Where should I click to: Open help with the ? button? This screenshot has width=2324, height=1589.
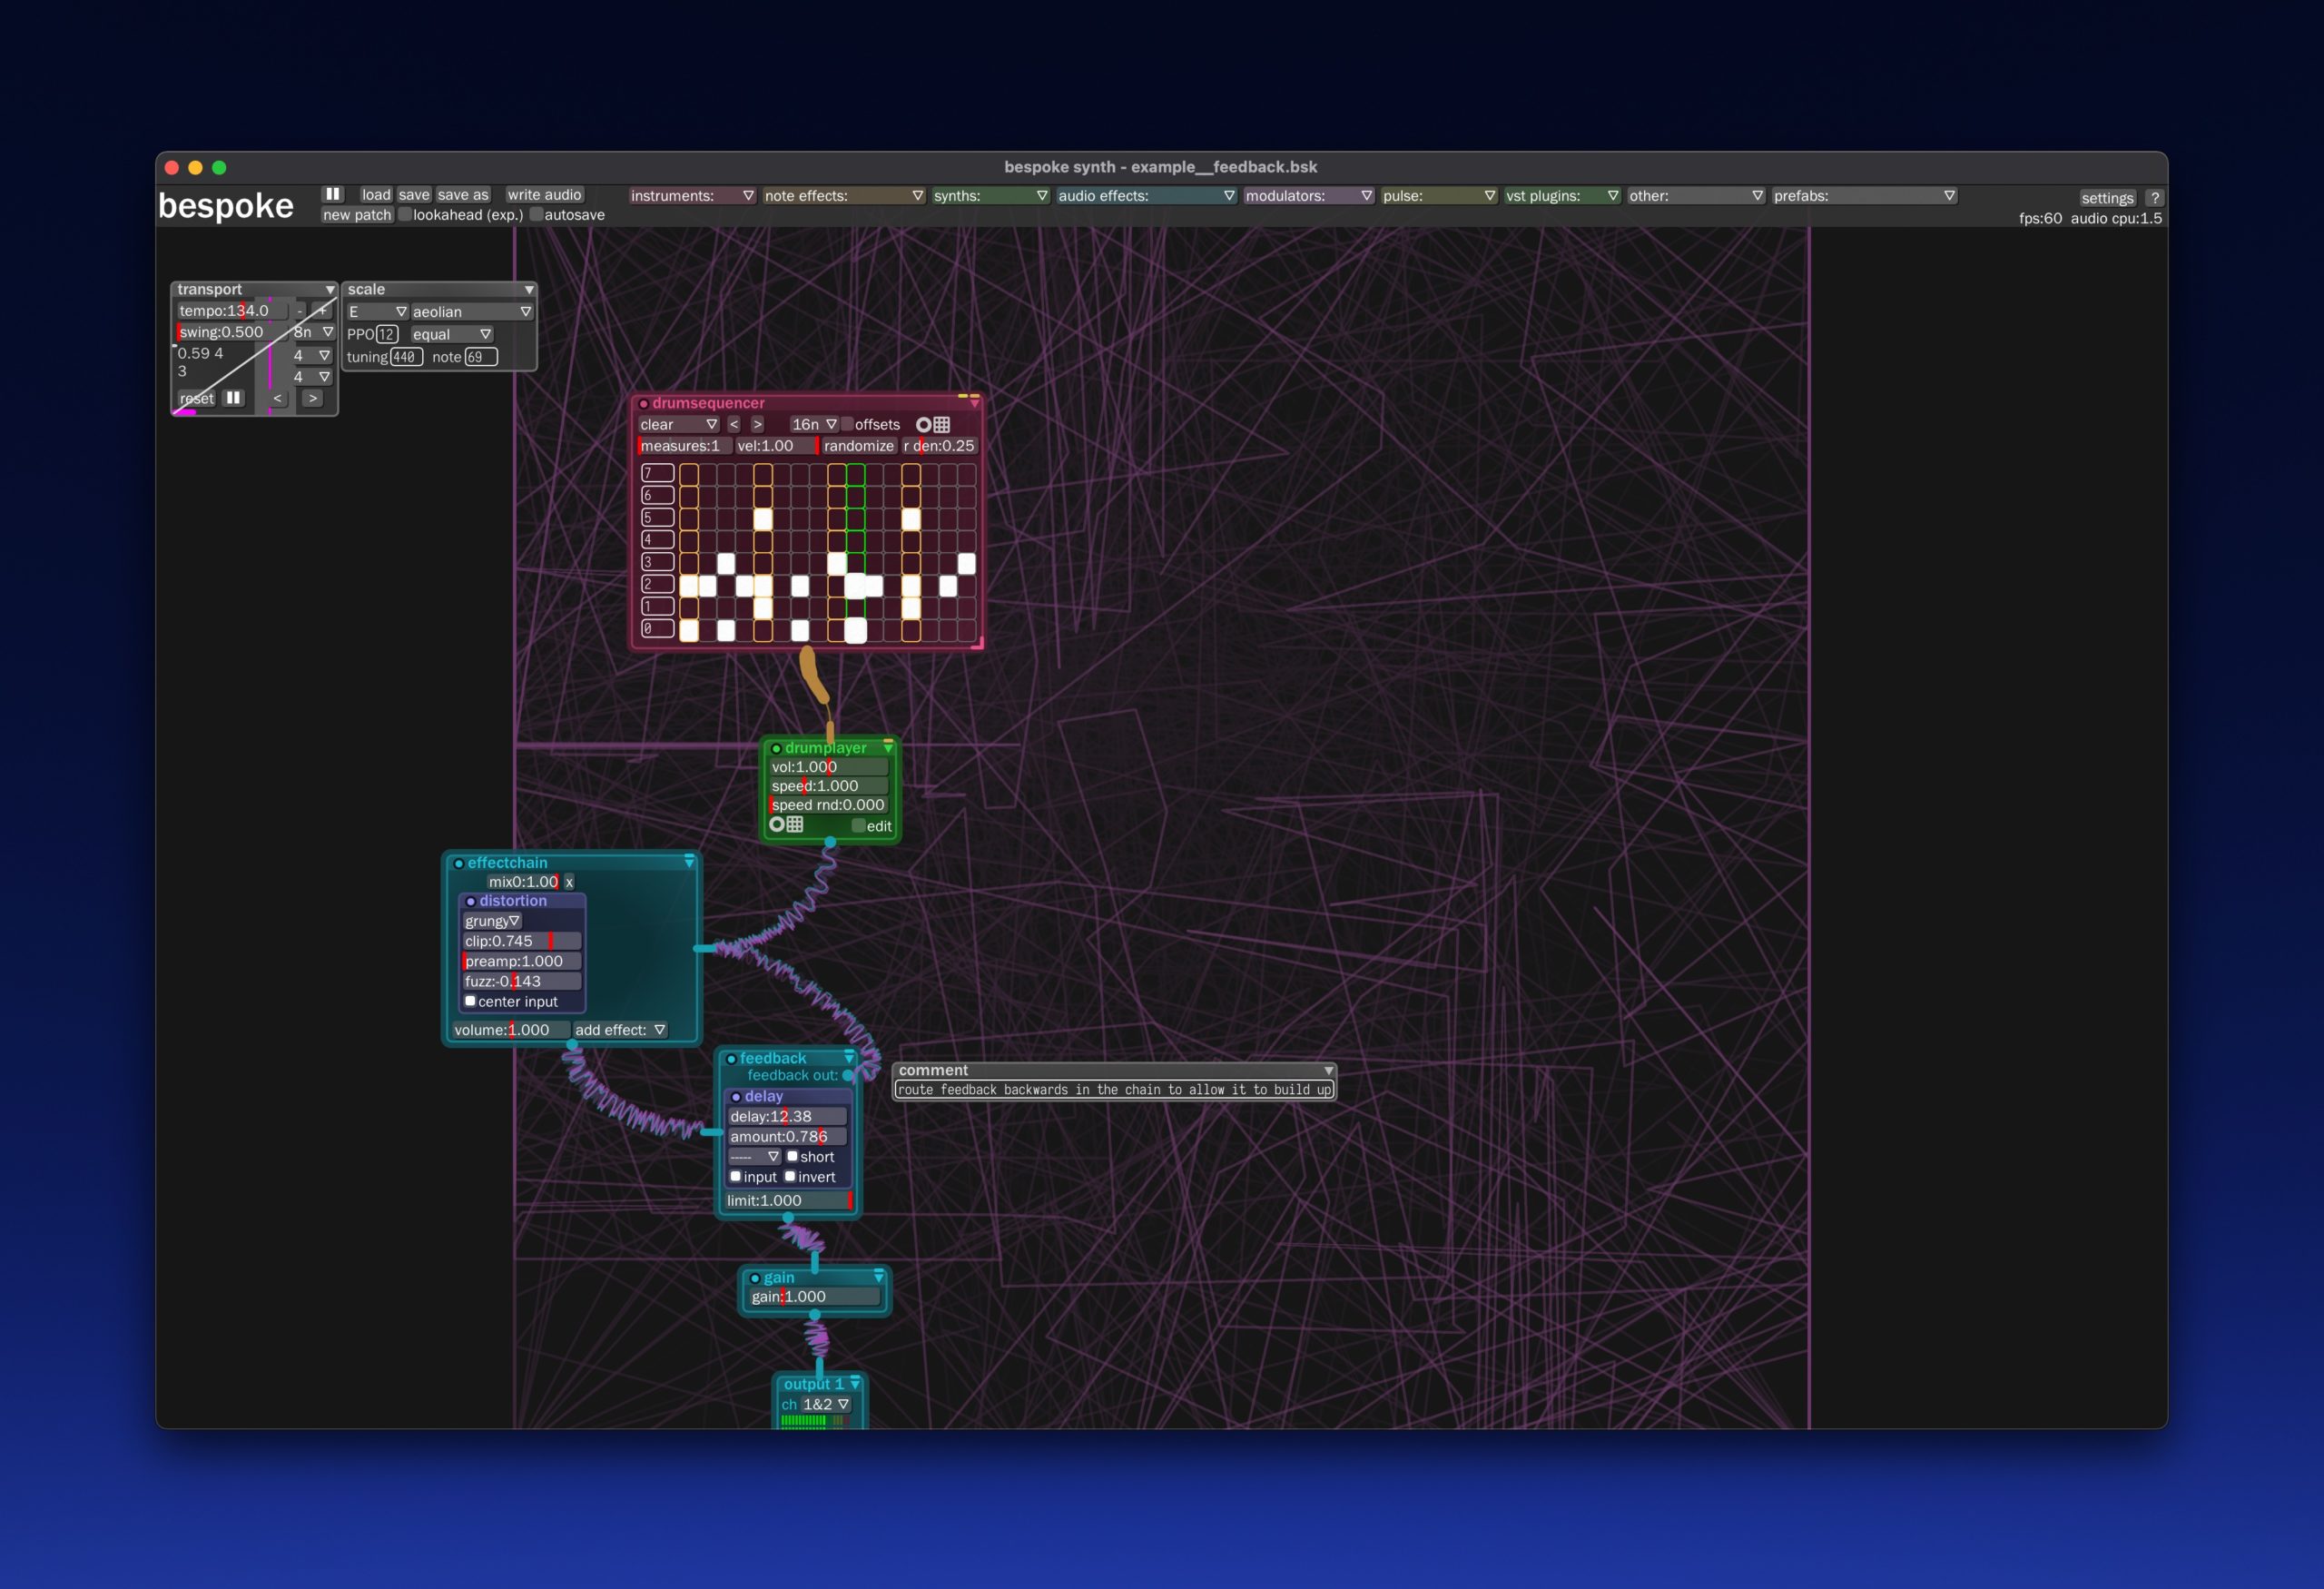[x=2155, y=198]
